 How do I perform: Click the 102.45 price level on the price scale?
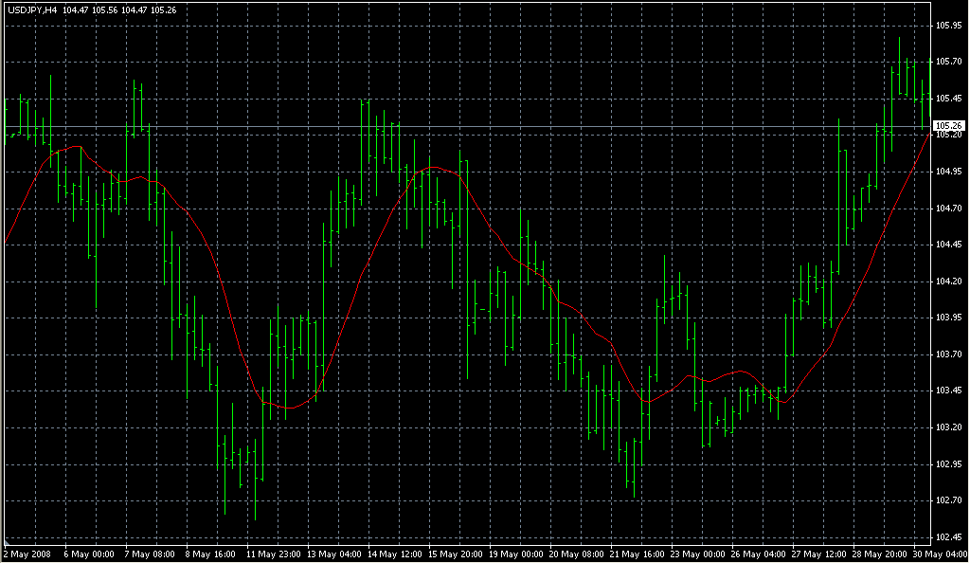click(948, 537)
